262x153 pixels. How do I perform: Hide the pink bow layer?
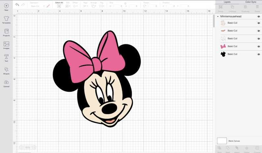click(x=259, y=46)
